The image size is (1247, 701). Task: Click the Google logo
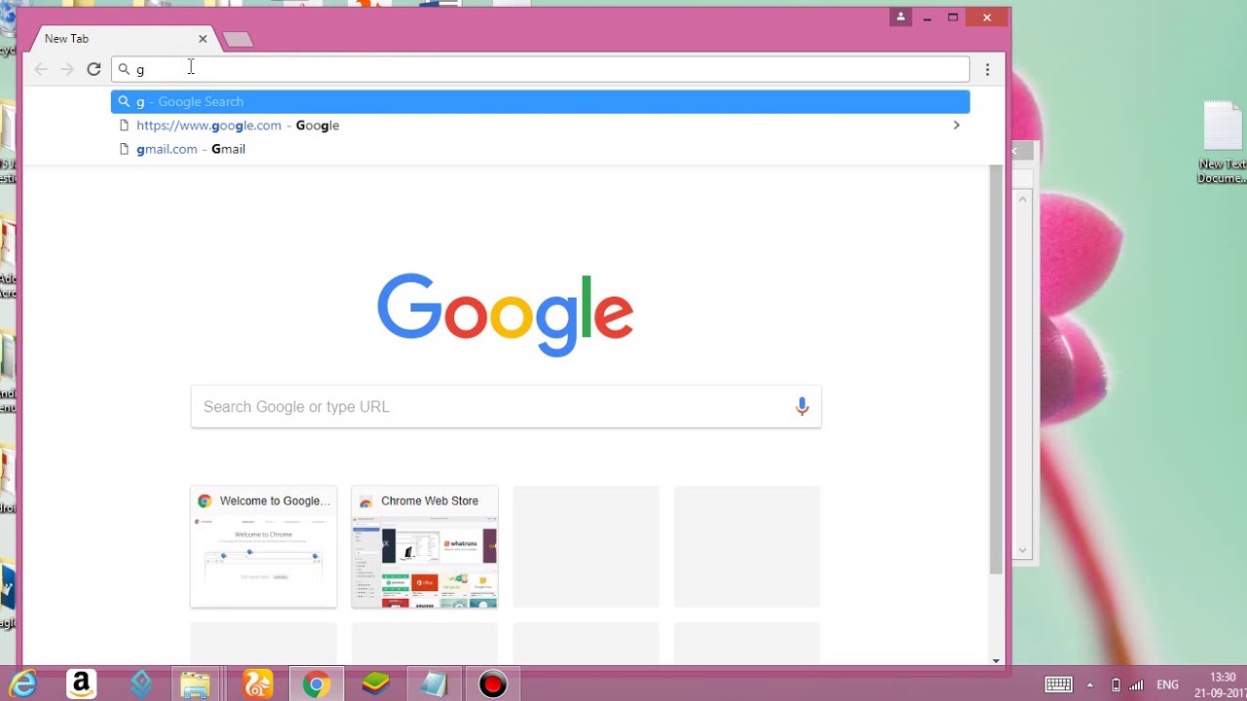click(506, 314)
